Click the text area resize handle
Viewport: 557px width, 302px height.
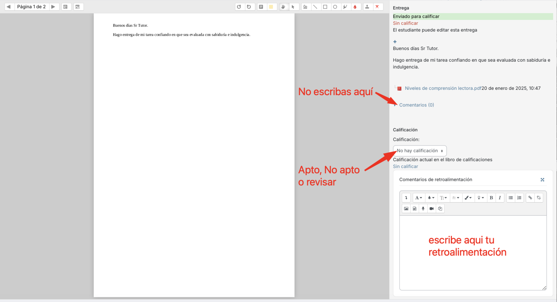(x=544, y=288)
